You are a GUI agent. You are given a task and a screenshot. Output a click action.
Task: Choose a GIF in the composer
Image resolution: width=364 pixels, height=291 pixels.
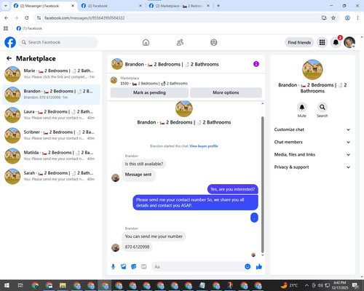pyautogui.click(x=144, y=267)
